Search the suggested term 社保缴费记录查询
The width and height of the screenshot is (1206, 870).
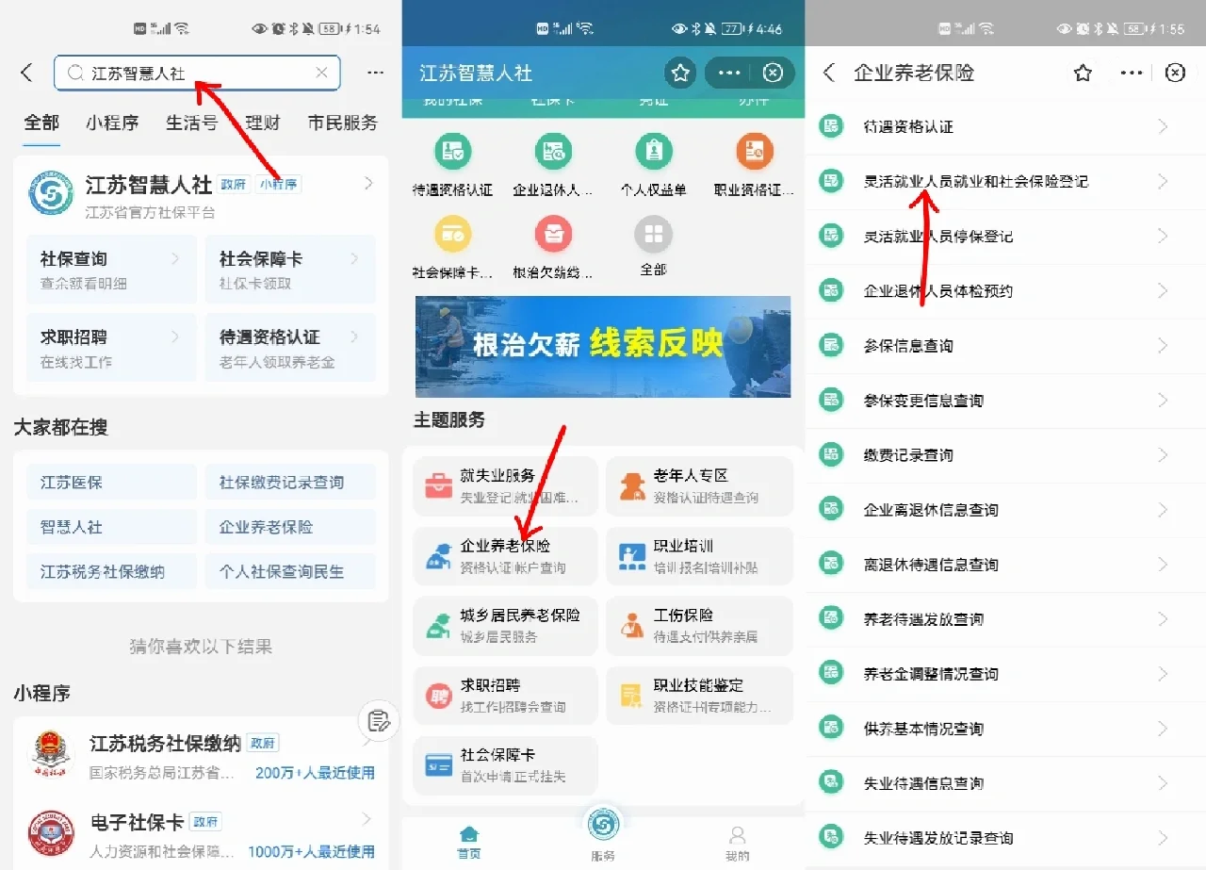(x=290, y=482)
